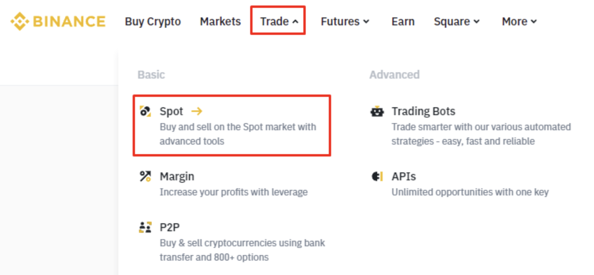
Task: Select the P2P trading option
Action: [170, 227]
